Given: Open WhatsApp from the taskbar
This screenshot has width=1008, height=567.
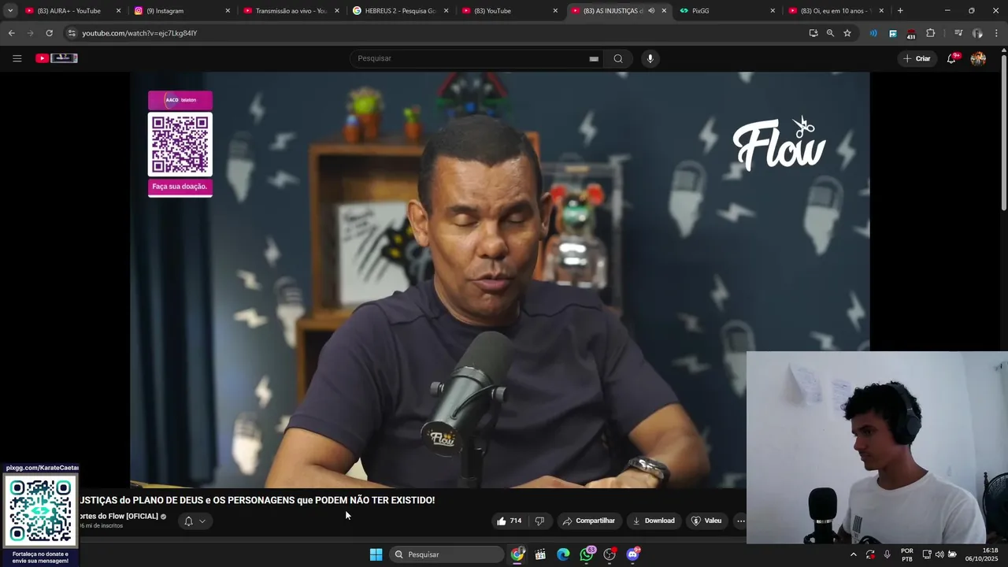Looking at the screenshot, I should tap(587, 554).
